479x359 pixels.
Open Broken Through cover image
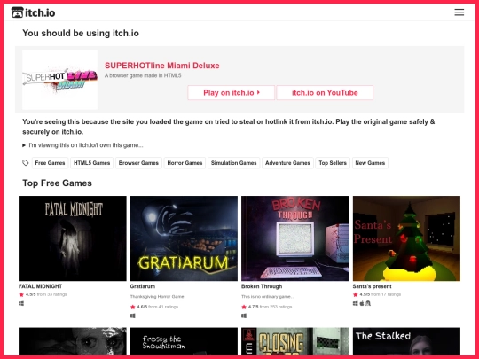295,238
